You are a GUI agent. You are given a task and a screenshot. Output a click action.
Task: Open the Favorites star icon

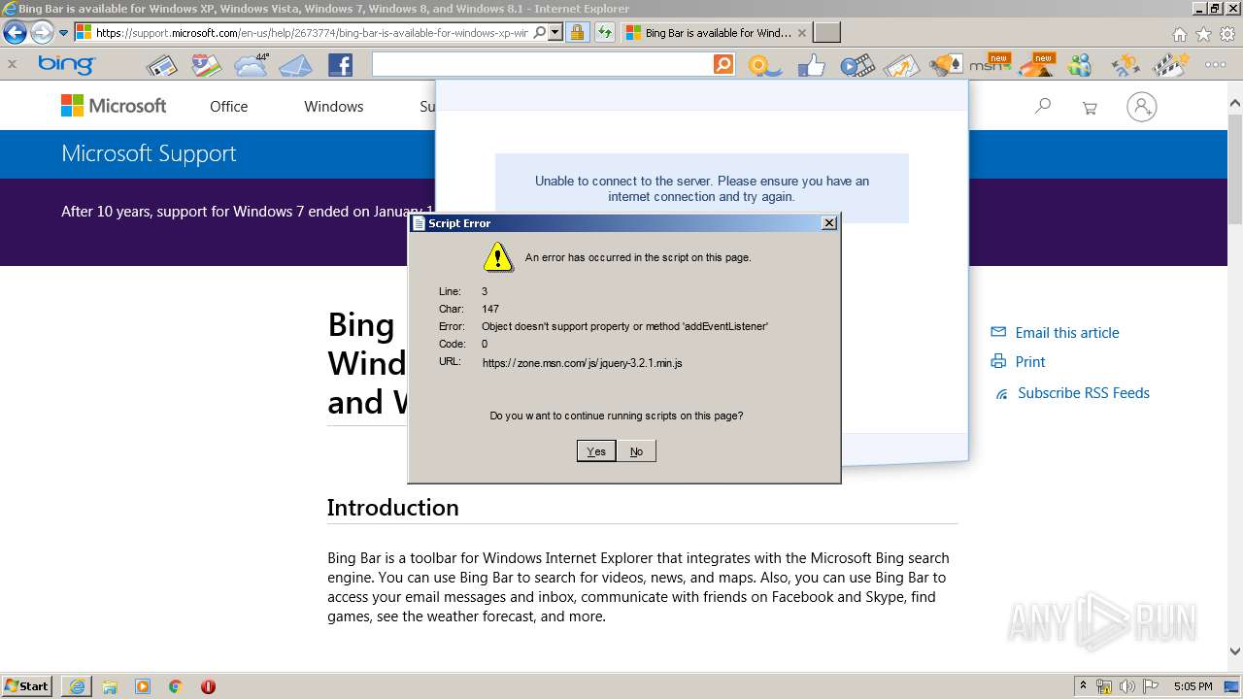[1203, 34]
